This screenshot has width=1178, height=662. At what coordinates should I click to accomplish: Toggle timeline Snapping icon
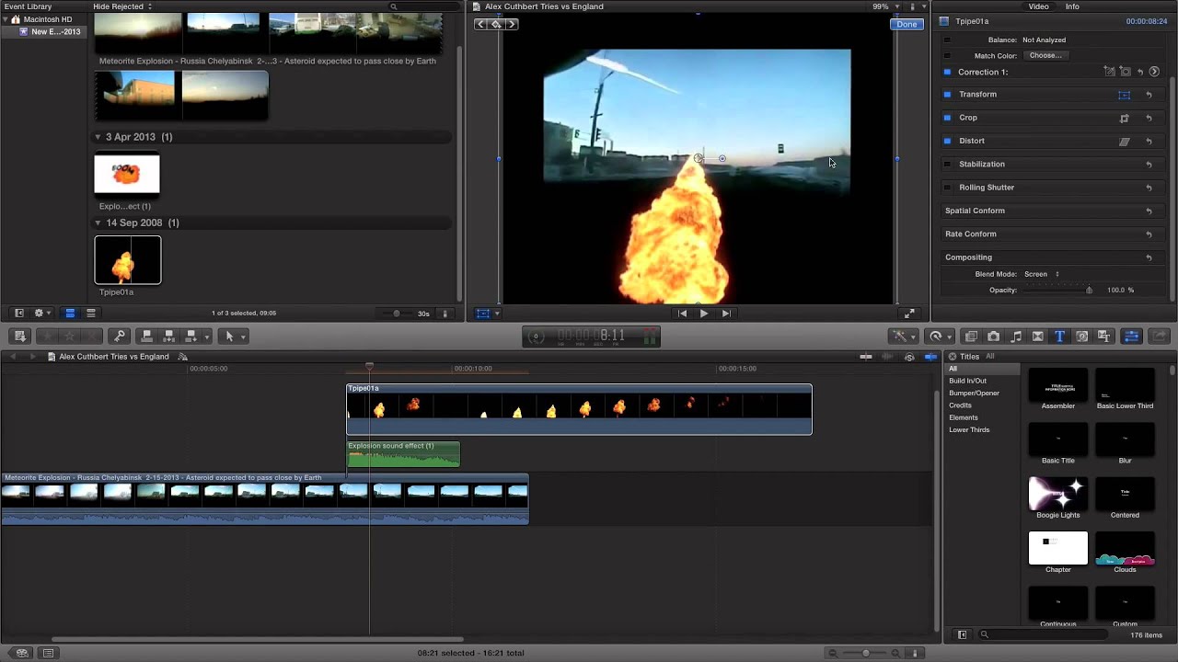pos(930,357)
